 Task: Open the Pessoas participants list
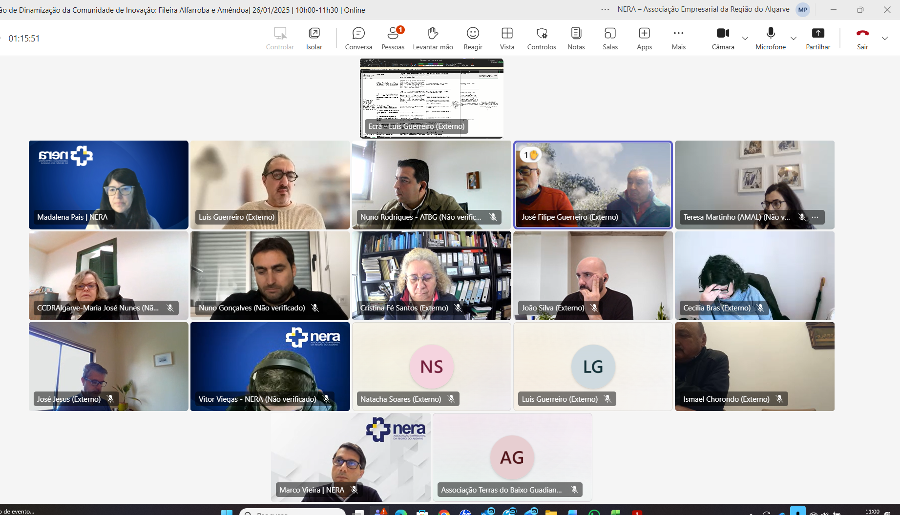tap(393, 38)
